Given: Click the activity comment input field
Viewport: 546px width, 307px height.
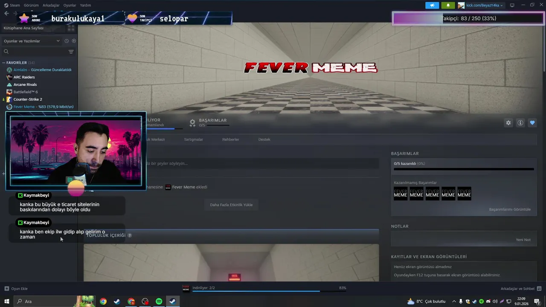Looking at the screenshot, I should 262,163.
